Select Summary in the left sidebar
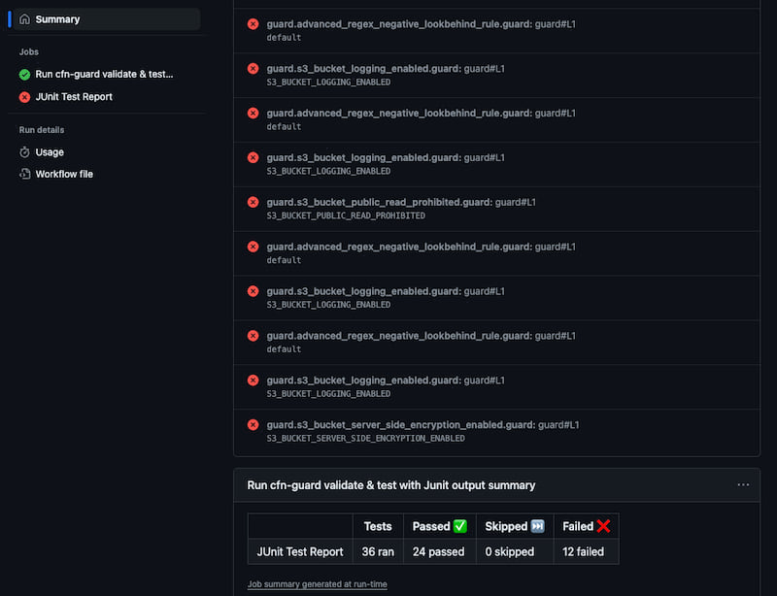Viewport: 777px width, 596px height. tap(58, 18)
